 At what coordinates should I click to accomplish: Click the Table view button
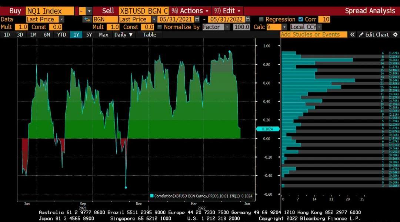[x=150, y=34]
